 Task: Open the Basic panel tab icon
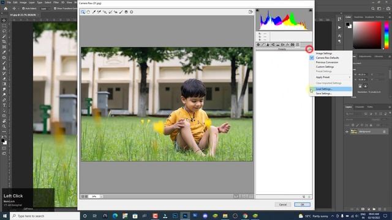click(x=258, y=45)
